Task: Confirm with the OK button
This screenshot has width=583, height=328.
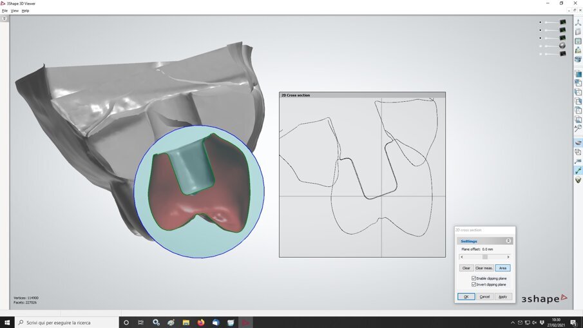Action: click(x=466, y=296)
